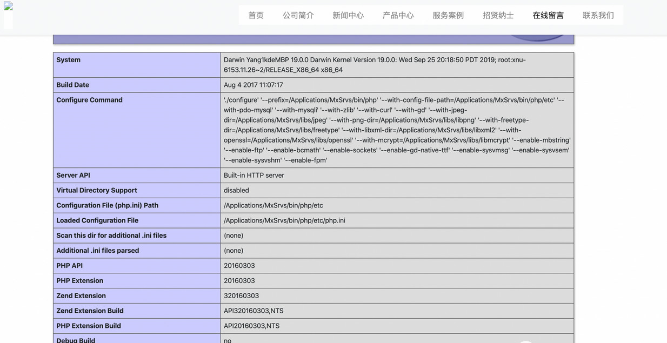Select the (none) value for Additional .ini files parsed
Viewport: 667px width, 343px height.
(x=234, y=251)
